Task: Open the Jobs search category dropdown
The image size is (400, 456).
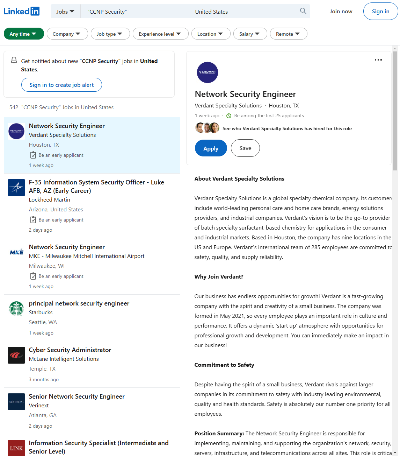Action: coord(65,12)
